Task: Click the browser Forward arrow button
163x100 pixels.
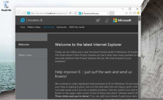Action: [24, 13]
